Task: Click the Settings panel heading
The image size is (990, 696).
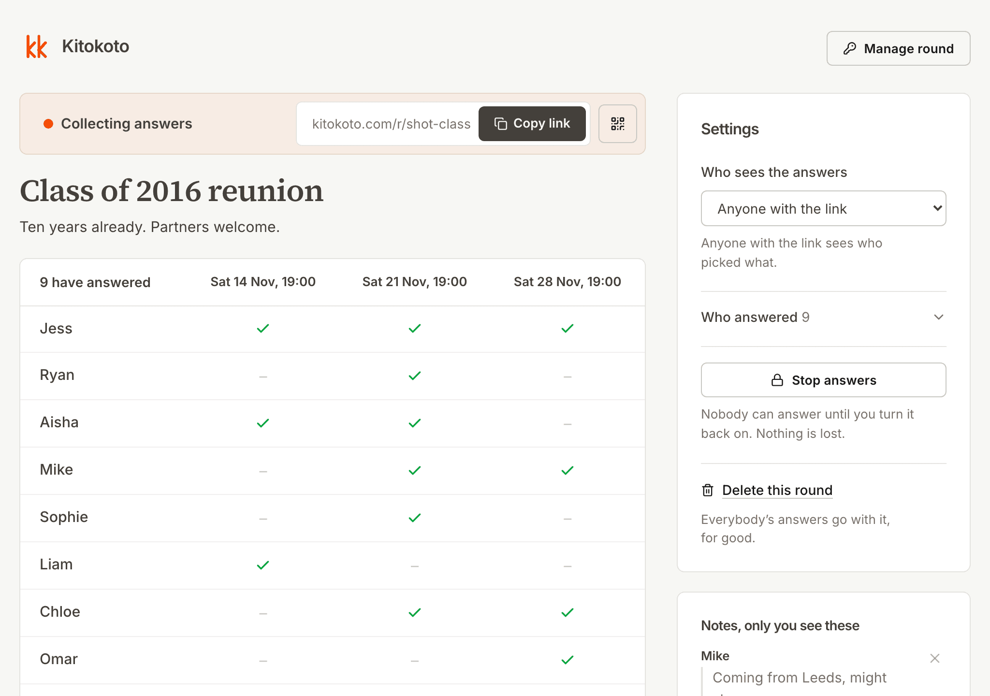Action: tap(730, 129)
